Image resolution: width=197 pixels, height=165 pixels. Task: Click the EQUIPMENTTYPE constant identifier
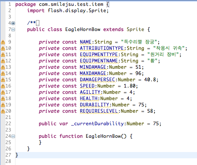[x=99, y=54]
